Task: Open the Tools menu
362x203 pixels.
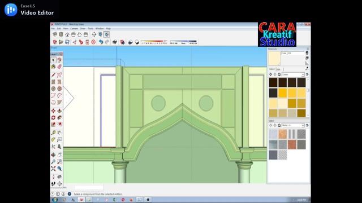Action: pyautogui.click(x=90, y=29)
